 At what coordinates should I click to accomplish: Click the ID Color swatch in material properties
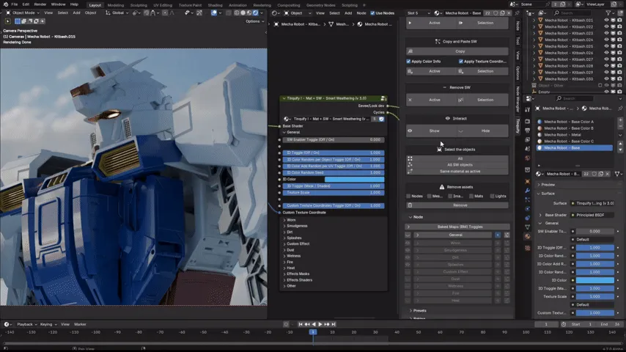595,280
